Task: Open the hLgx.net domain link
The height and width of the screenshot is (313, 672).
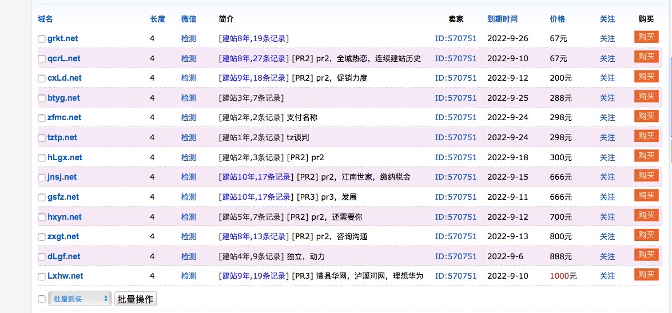Action: [x=65, y=157]
